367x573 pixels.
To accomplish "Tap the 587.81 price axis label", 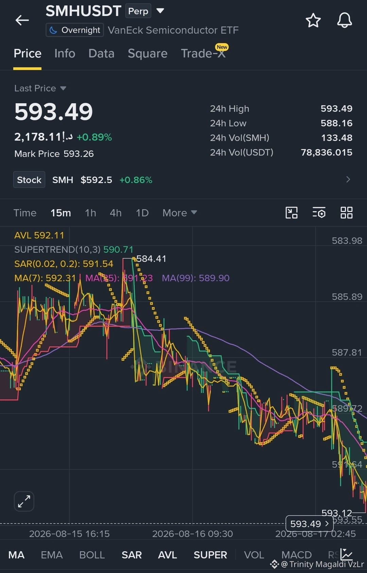I will tap(347, 353).
